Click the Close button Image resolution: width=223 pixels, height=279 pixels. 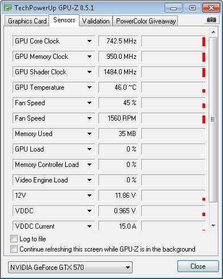click(x=198, y=266)
